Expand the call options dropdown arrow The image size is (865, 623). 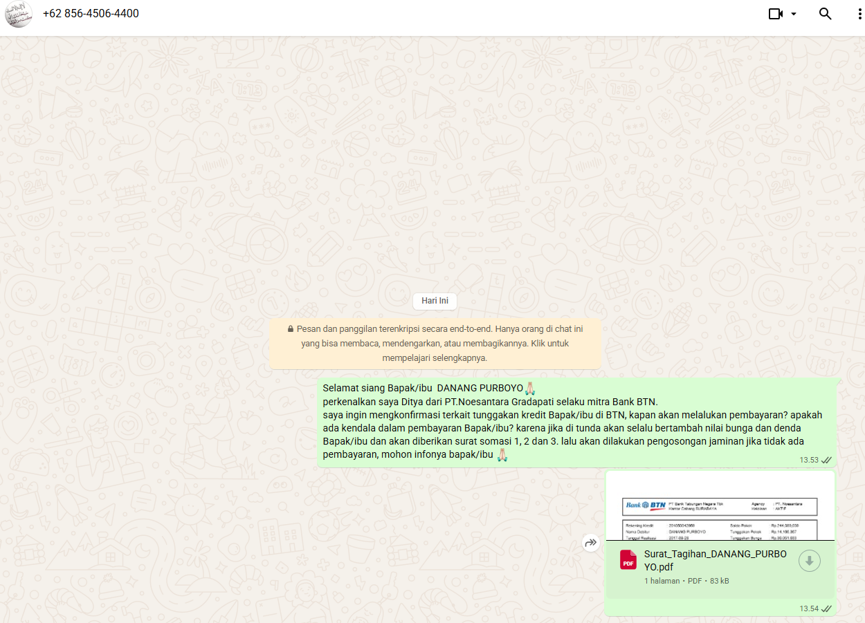[794, 14]
